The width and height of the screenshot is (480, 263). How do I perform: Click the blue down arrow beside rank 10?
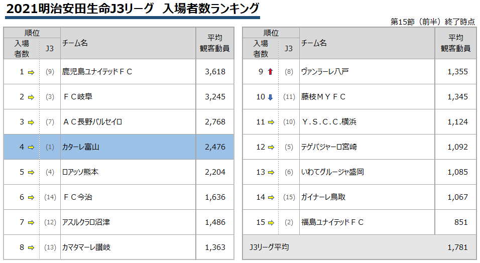click(x=270, y=97)
